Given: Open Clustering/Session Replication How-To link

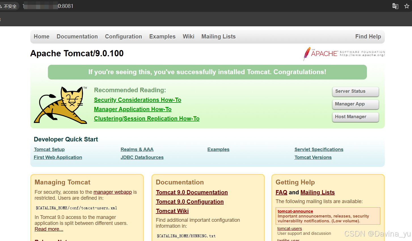Looking at the screenshot, I should (147, 119).
